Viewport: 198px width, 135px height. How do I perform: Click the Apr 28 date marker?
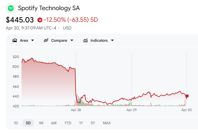[x=76, y=110]
